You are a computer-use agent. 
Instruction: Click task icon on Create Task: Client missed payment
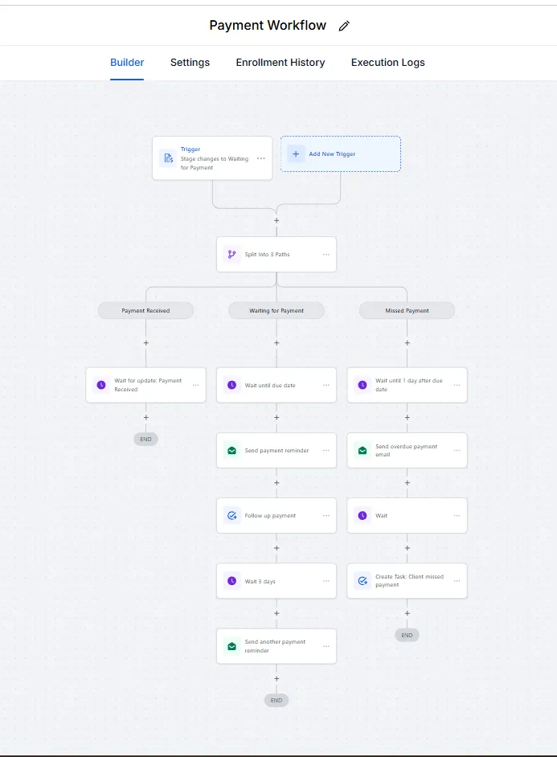pos(362,581)
